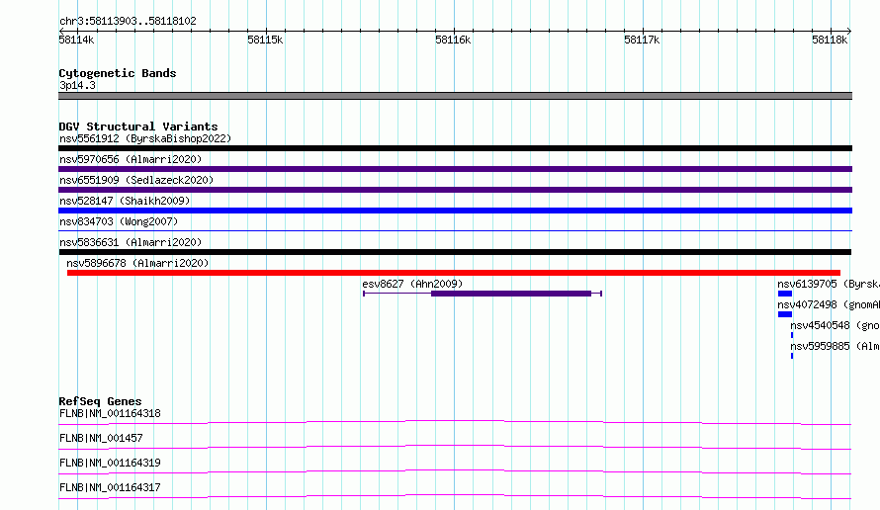The width and height of the screenshot is (880, 510).
Task: Open the nsv6551909 (Sedlazeck2020) label
Action: 136,180
